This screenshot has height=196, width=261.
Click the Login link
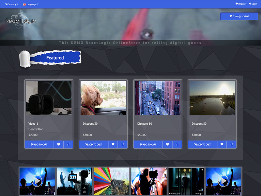click(253, 4)
